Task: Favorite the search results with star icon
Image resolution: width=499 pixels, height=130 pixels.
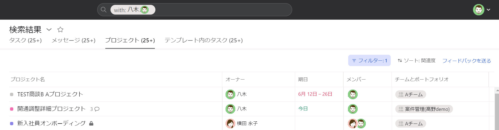Action: 60,29
